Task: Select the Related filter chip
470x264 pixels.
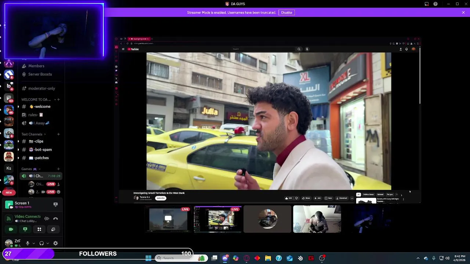Action: 380,194
